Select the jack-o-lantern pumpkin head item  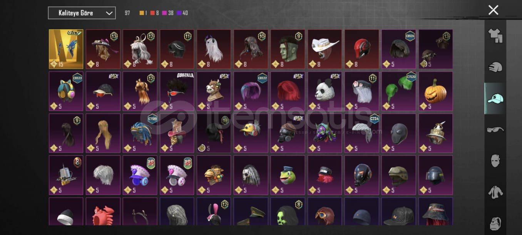(x=435, y=91)
